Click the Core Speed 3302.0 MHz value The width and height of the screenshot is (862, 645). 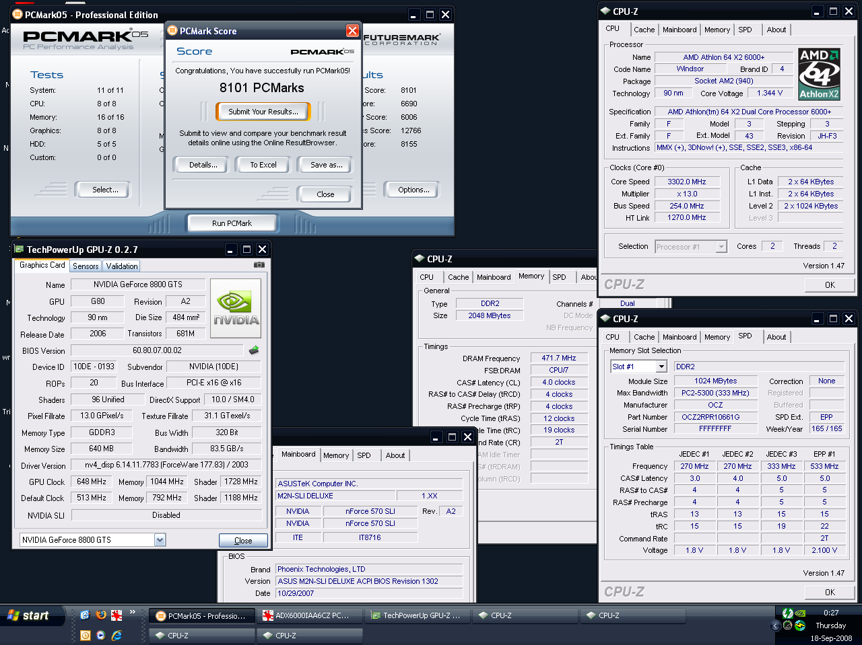pos(687,182)
